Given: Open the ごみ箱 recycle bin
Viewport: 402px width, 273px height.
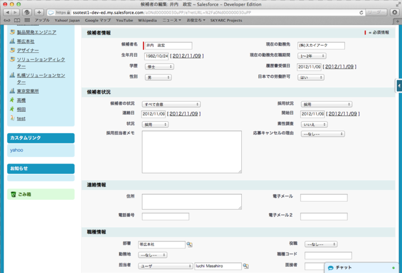Looking at the screenshot, I should coord(25,194).
